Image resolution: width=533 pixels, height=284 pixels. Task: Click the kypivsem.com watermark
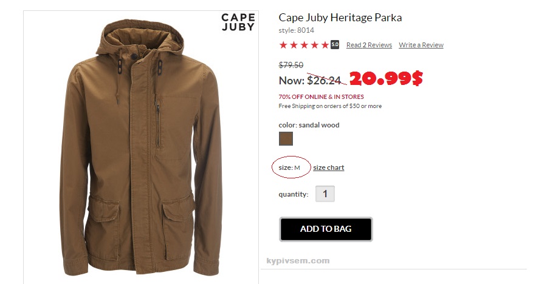tap(298, 260)
